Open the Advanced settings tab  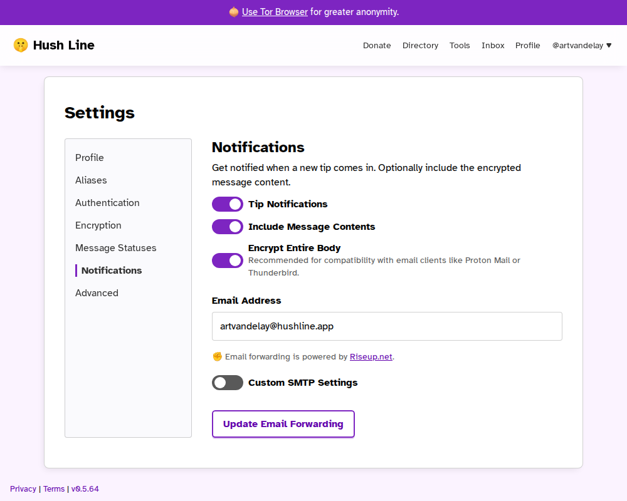click(97, 293)
